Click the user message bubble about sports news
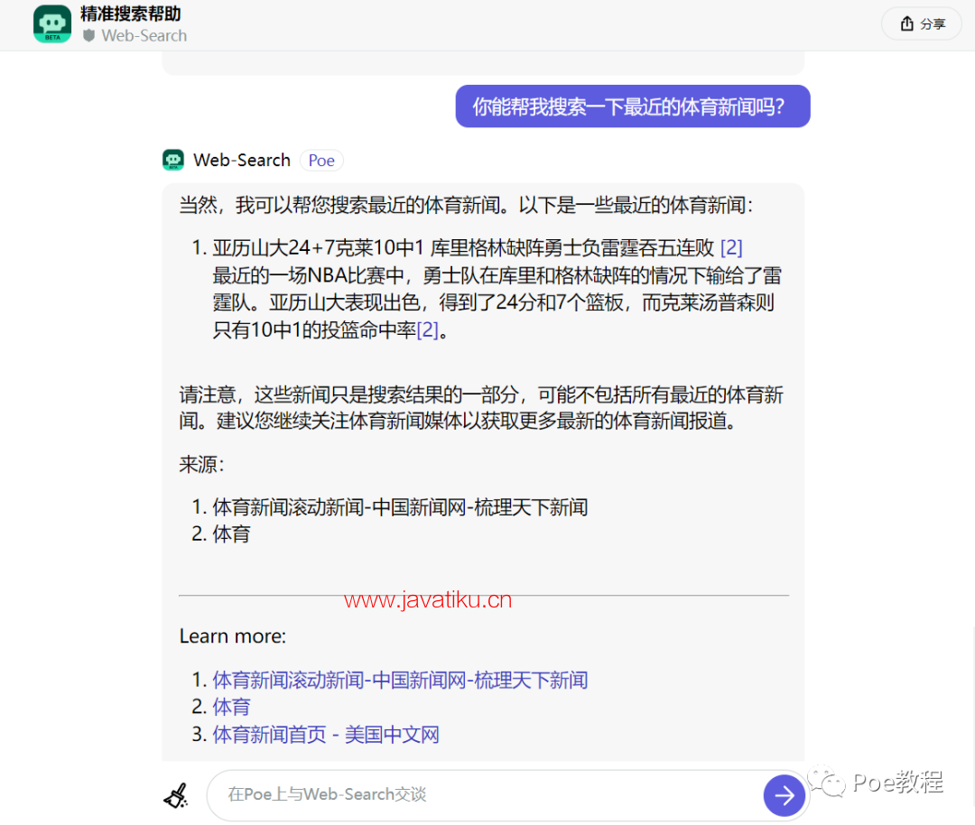The width and height of the screenshot is (975, 825). click(x=632, y=107)
